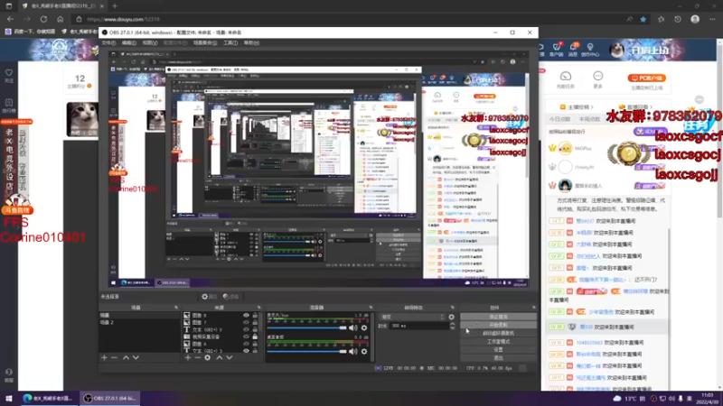Toggle lock for source 图像 6
This screenshot has height=406, width=723.
(x=255, y=344)
